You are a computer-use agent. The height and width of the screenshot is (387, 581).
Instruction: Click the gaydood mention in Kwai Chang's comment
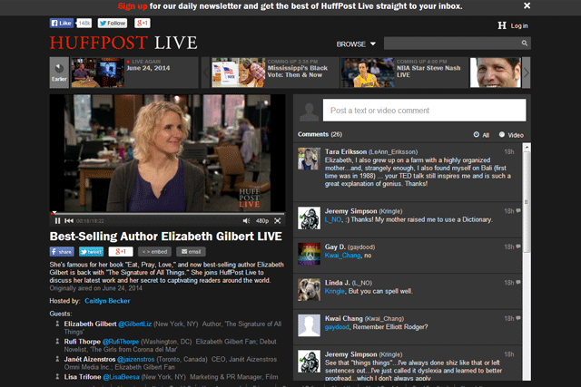pyautogui.click(x=337, y=327)
